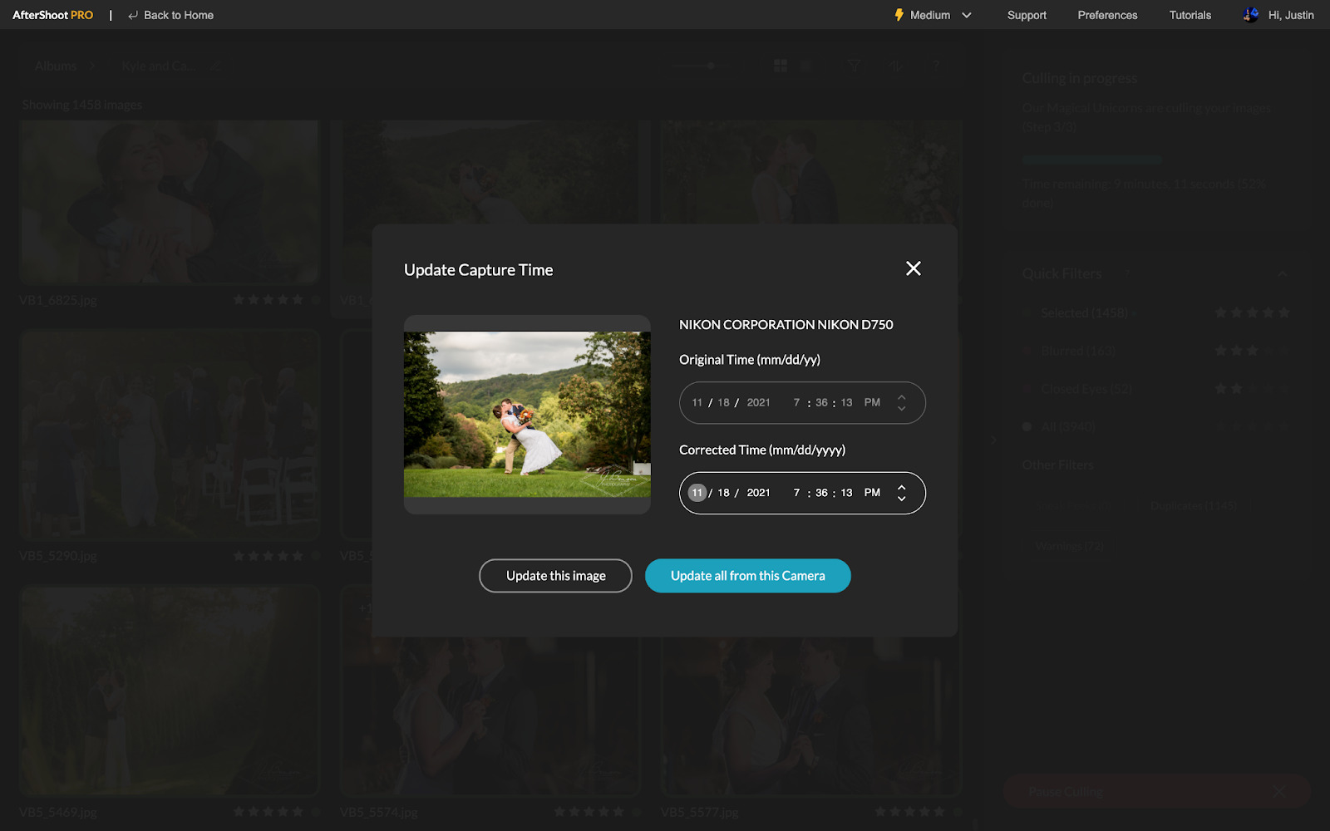
Task: Open the Tutorials page
Action: pyautogui.click(x=1190, y=15)
